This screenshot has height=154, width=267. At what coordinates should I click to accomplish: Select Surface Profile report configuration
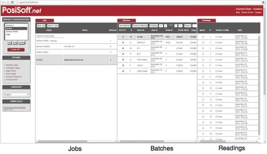click(x=12, y=32)
